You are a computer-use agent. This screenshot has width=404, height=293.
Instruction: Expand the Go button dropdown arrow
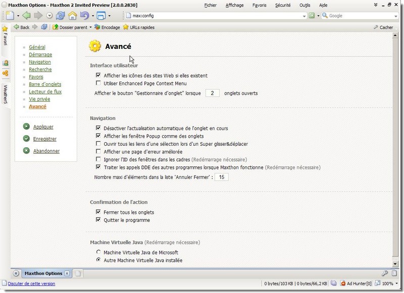pyautogui.click(x=318, y=16)
